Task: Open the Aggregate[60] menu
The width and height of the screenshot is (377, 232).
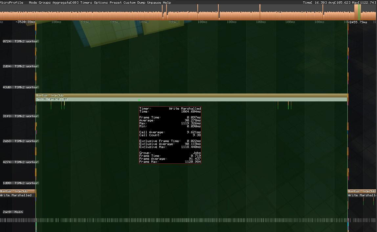Action: click(66, 2)
